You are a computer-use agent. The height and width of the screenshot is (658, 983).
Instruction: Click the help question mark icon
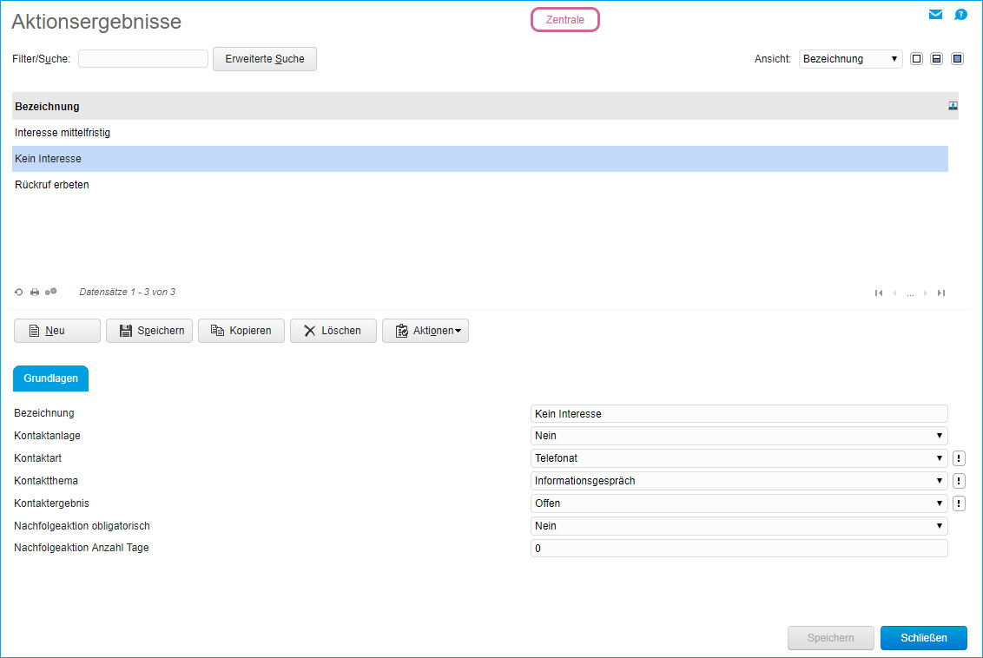pyautogui.click(x=960, y=15)
